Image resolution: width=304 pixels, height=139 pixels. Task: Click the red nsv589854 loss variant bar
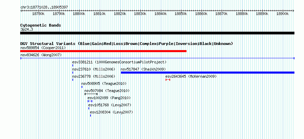point(103,51)
